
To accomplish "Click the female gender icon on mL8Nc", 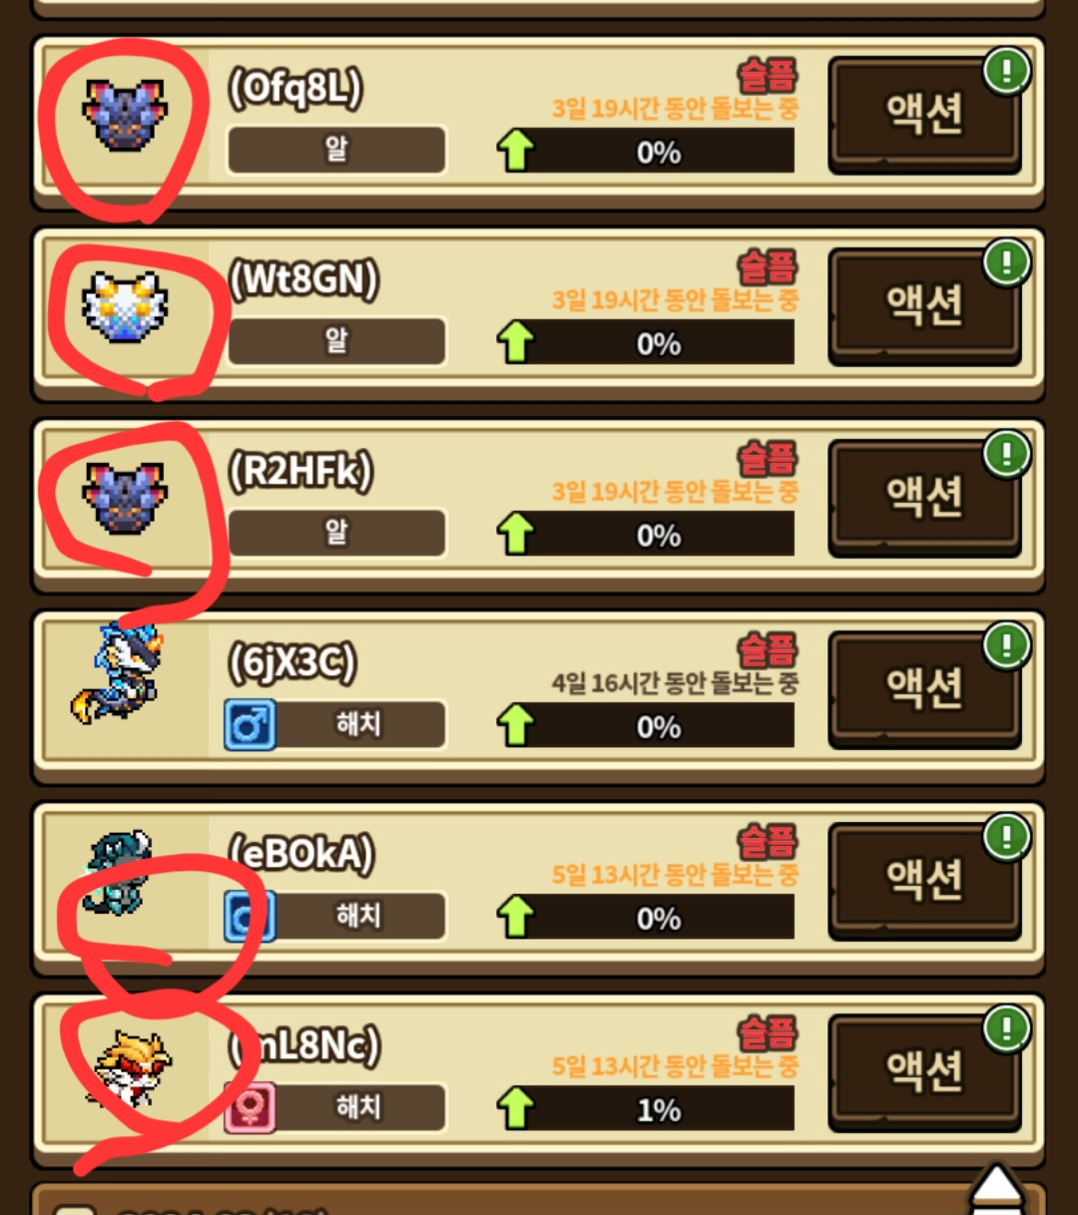I will tap(250, 1107).
